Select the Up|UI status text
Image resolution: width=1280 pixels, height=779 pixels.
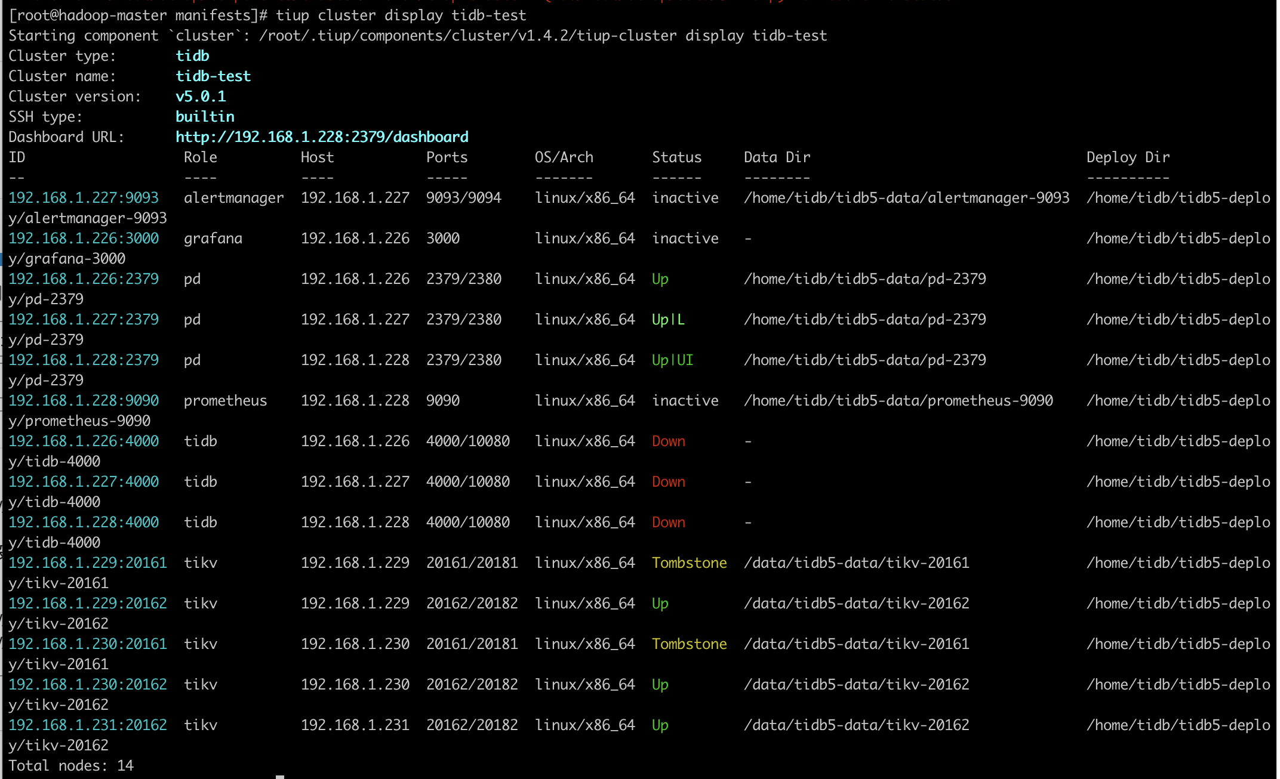point(672,360)
